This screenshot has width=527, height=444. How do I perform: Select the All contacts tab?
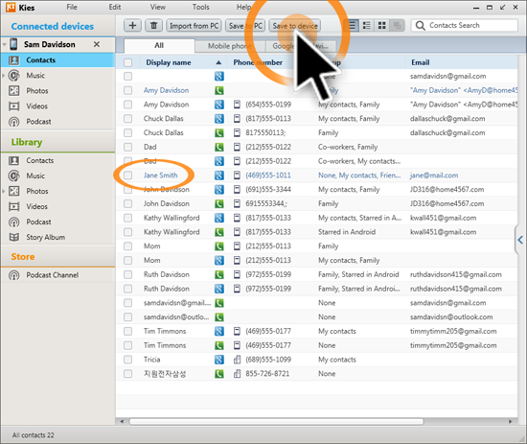(159, 46)
